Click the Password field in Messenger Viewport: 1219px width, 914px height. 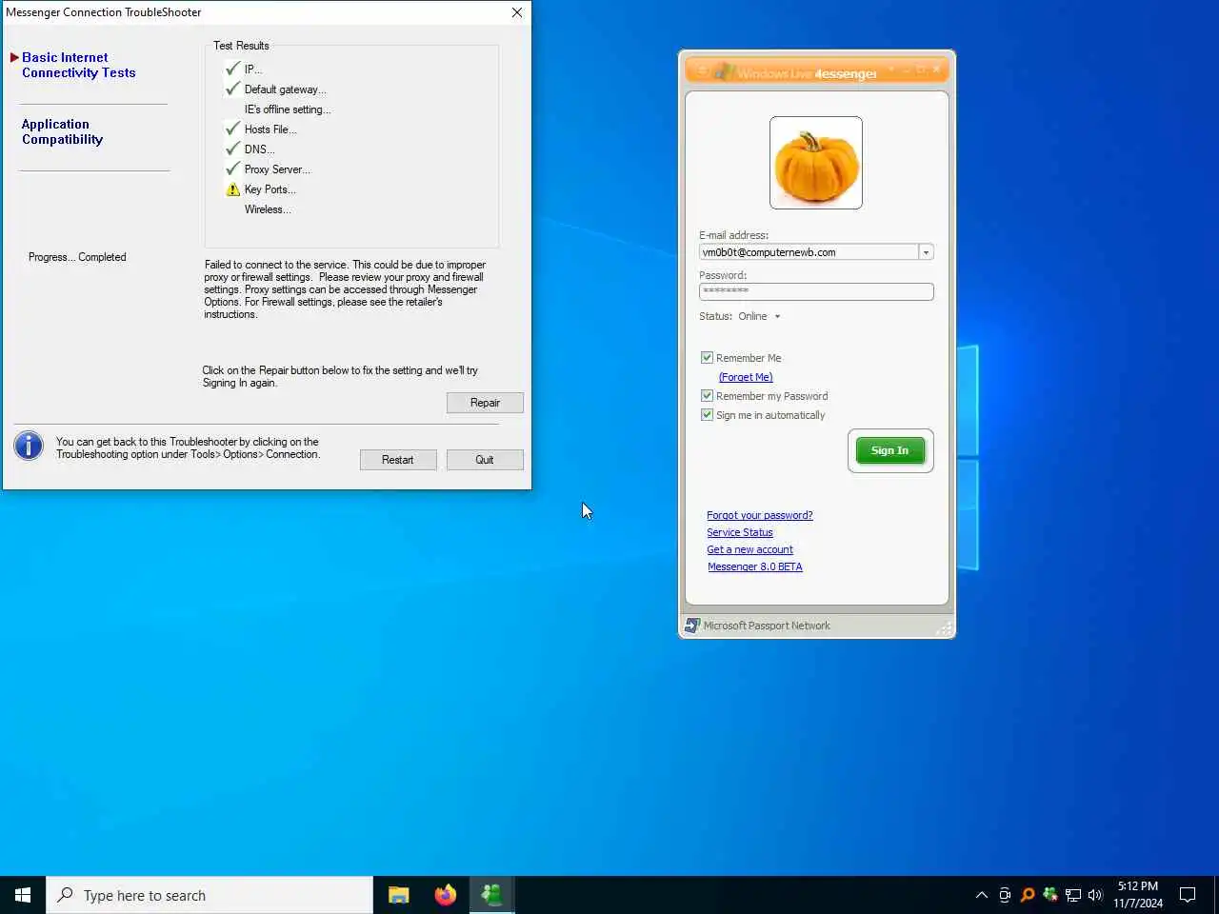click(x=816, y=291)
